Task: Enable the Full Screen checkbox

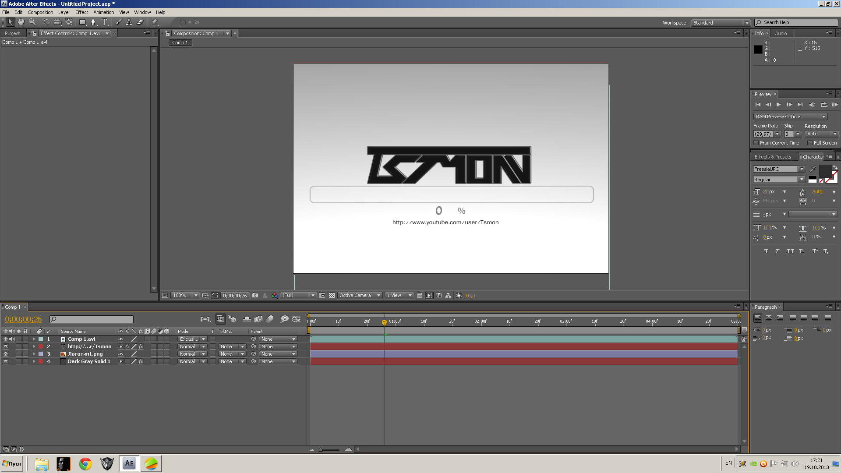Action: pyautogui.click(x=810, y=143)
